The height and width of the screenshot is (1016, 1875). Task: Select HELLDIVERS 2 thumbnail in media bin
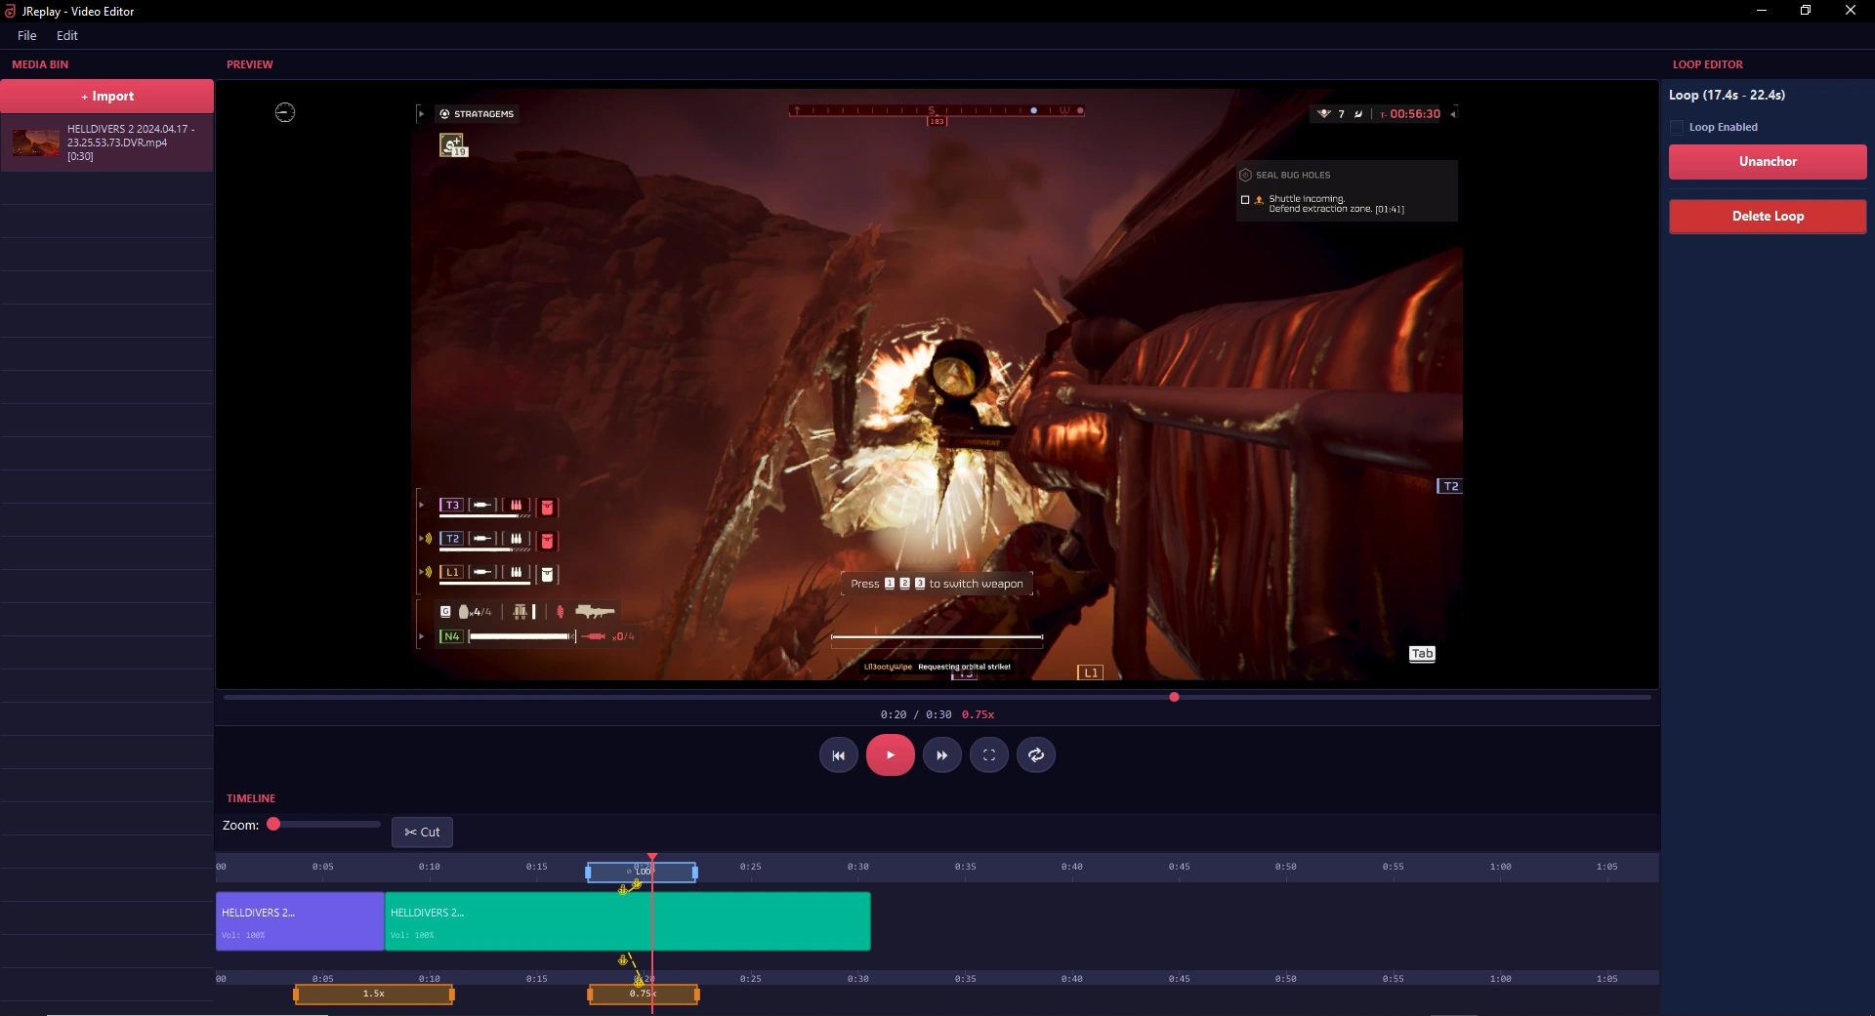point(36,142)
